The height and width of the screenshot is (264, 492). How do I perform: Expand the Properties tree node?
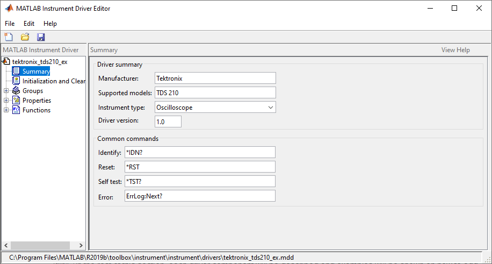[x=6, y=101]
